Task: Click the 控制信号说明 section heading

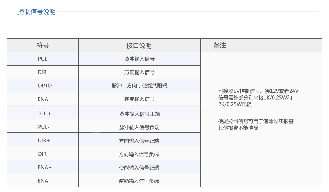Action: click(37, 12)
